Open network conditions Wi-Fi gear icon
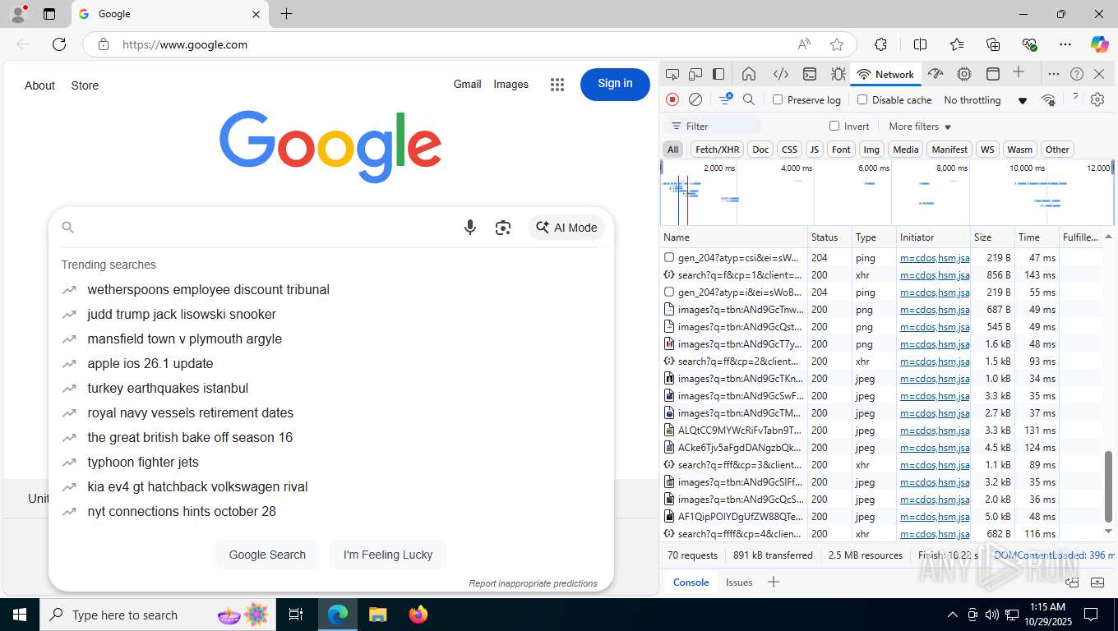This screenshot has width=1118, height=631. click(1048, 99)
